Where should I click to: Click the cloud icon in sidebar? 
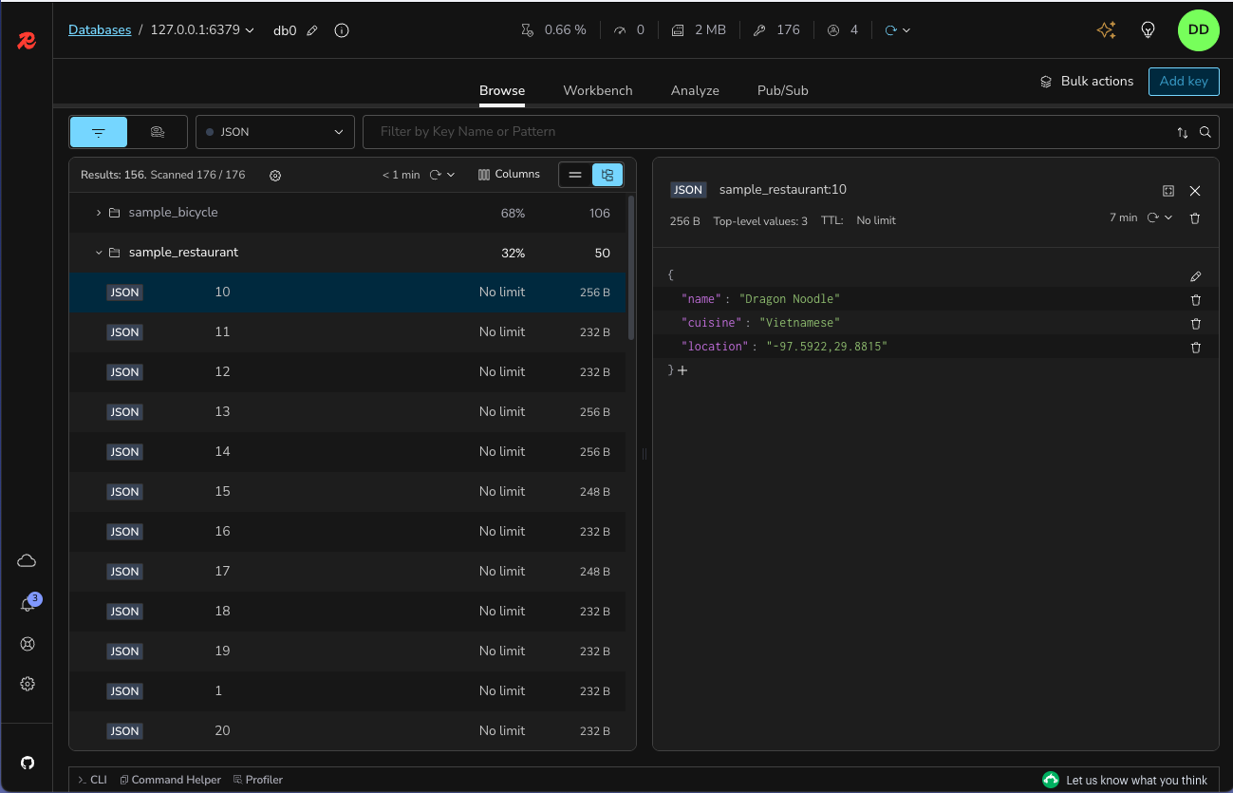(28, 561)
